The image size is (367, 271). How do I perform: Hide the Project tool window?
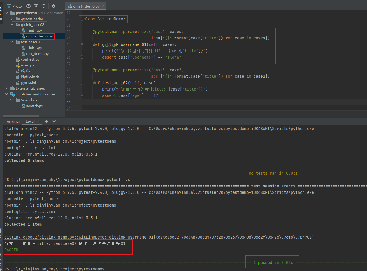pyautogui.click(x=61, y=6)
